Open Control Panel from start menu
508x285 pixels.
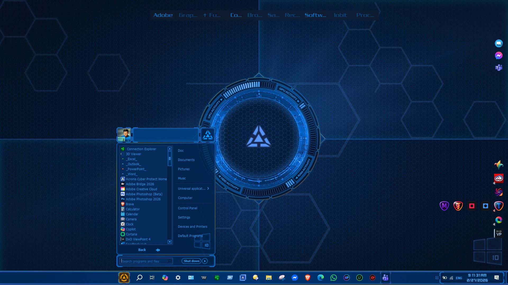(187, 208)
